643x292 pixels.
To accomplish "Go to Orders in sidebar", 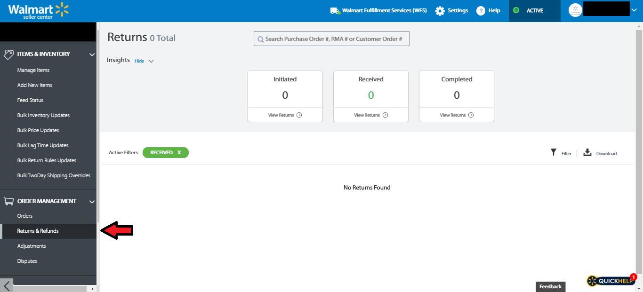I will 25,216.
